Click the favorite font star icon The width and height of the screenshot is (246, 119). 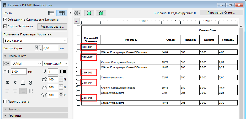pos(7,64)
